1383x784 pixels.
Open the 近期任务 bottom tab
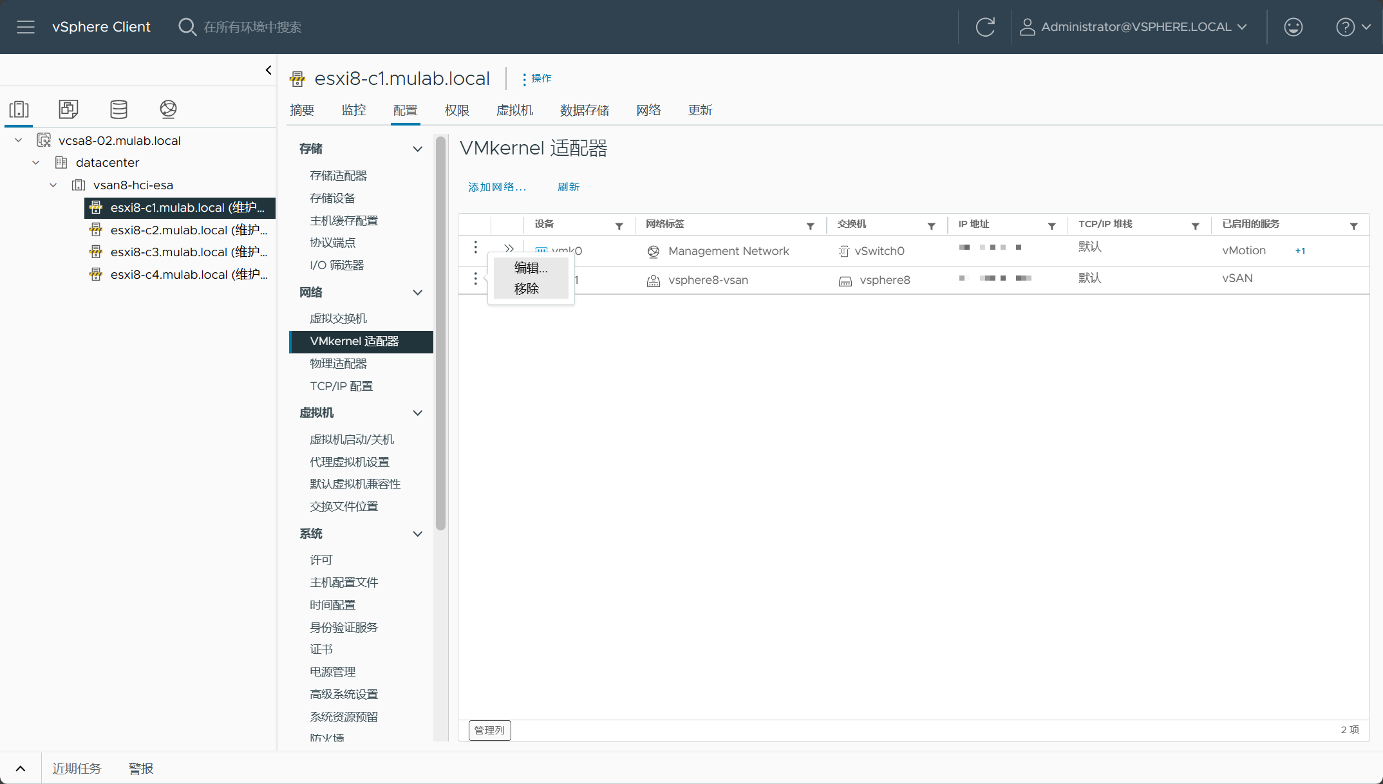[77, 769]
